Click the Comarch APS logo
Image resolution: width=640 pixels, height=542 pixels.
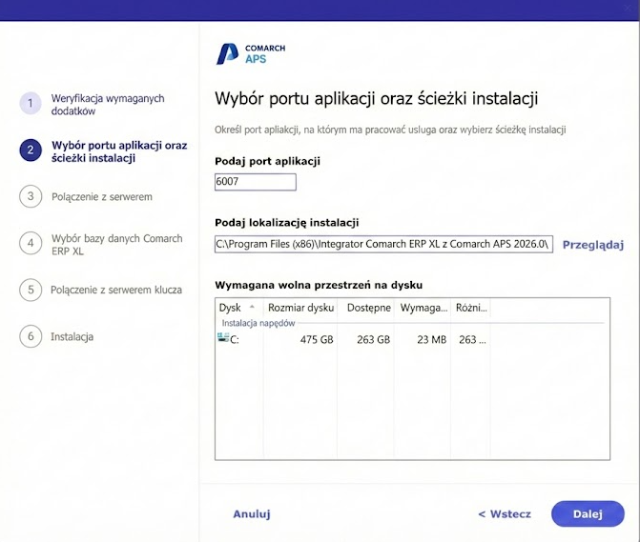point(251,53)
